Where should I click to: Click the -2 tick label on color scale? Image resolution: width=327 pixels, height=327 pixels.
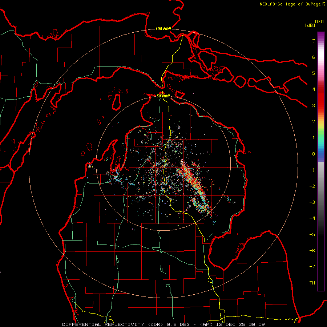point(312,186)
